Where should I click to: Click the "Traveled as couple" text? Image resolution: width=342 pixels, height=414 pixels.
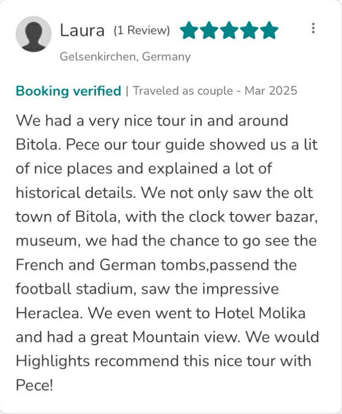coord(183,91)
